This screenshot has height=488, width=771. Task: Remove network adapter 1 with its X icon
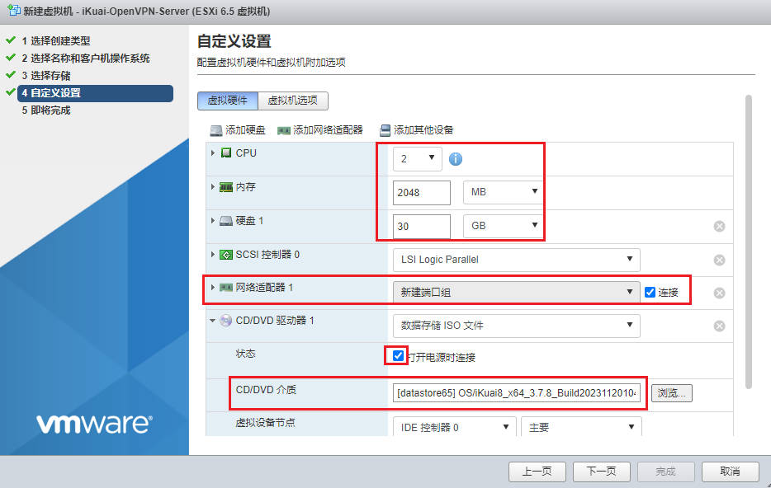tap(719, 293)
